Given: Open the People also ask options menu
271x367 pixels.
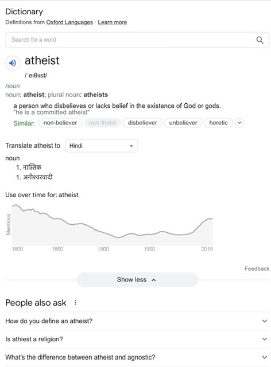Looking at the screenshot, I should click(75, 303).
